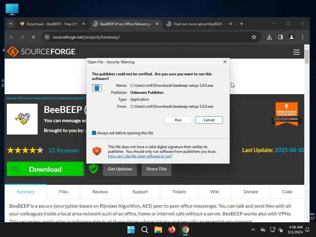Click the muted volume tray icon

(x=281, y=230)
